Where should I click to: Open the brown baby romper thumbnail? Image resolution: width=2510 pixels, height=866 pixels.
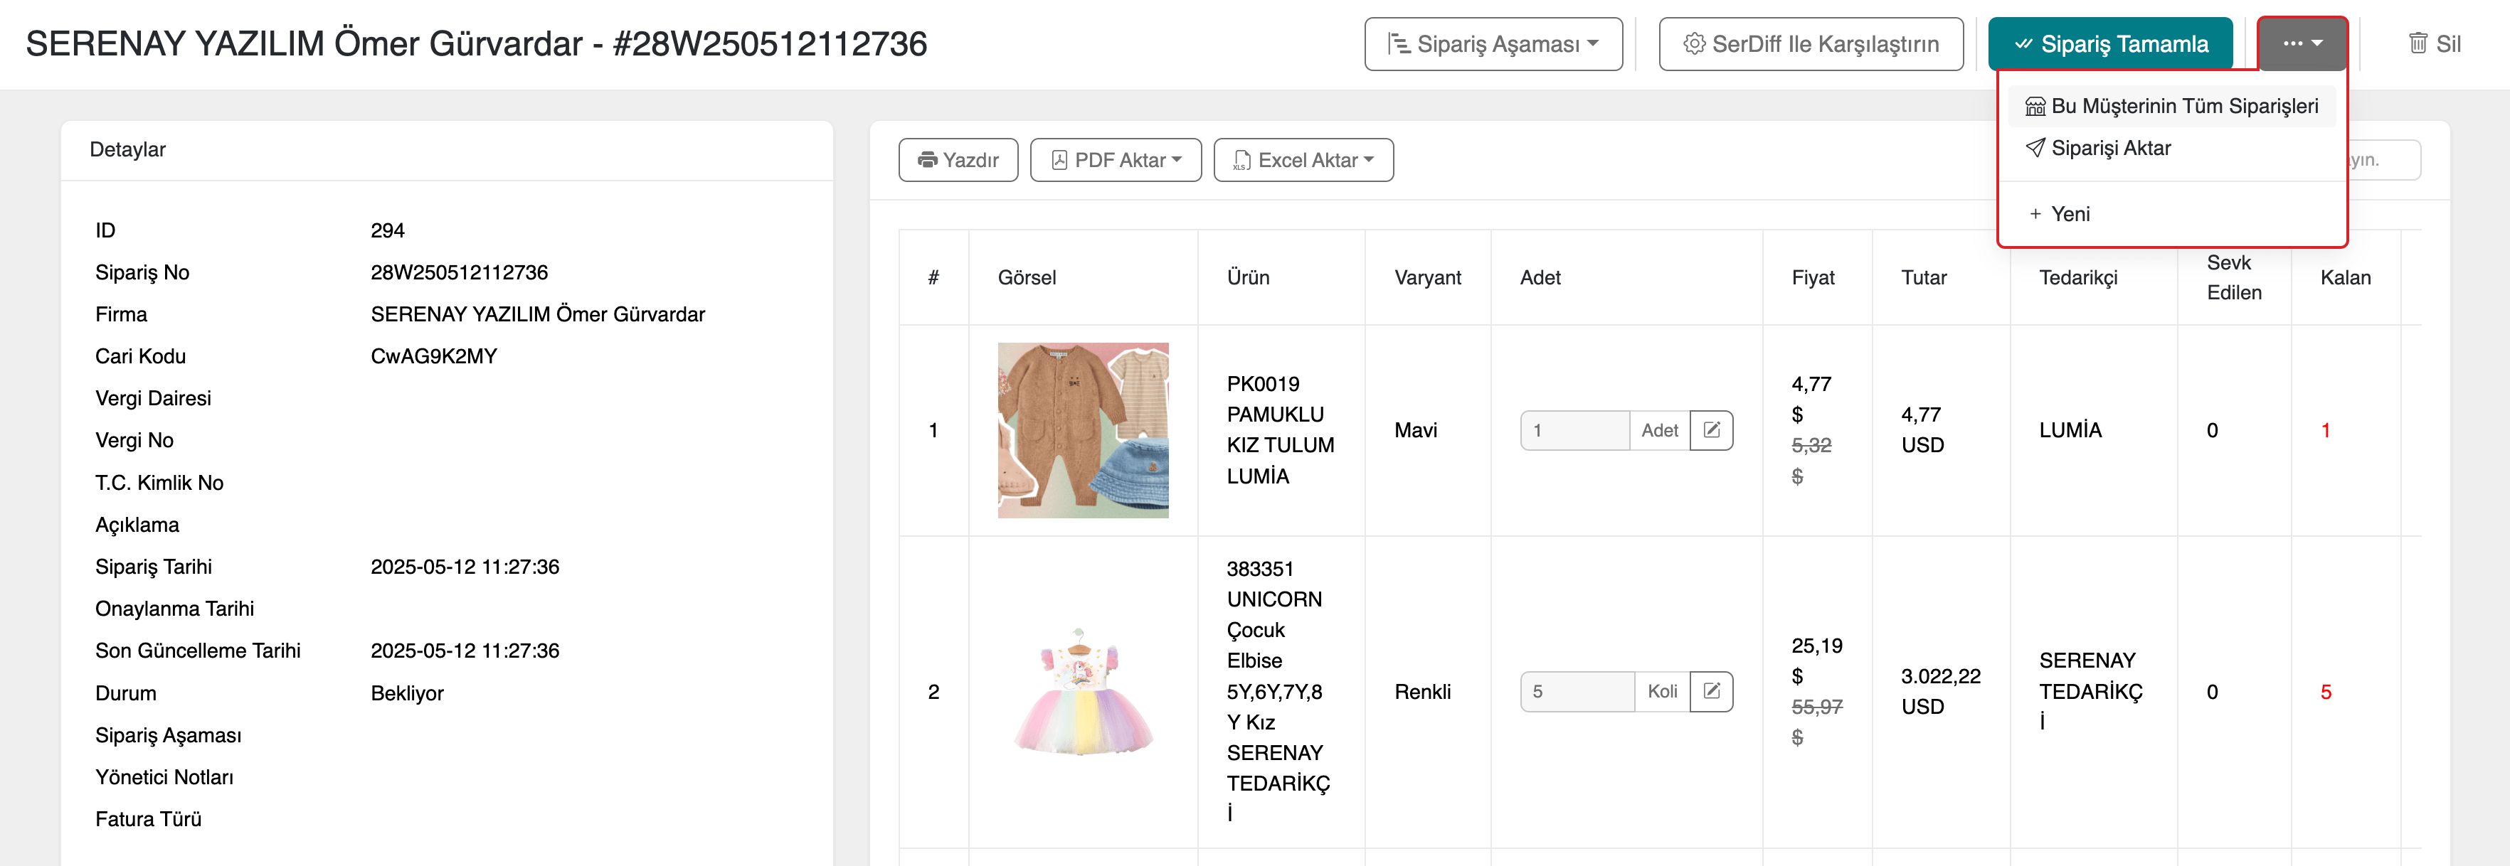click(x=1083, y=429)
